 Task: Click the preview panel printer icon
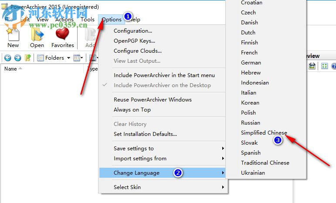(x=312, y=66)
